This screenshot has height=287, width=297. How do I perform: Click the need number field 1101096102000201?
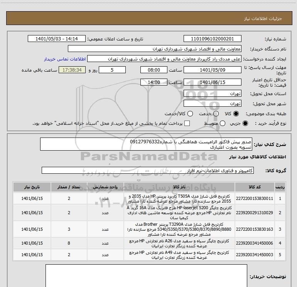(212, 39)
